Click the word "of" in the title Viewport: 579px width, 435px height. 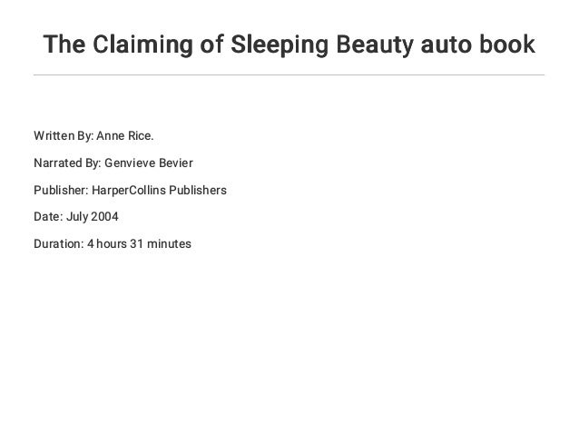(212, 44)
